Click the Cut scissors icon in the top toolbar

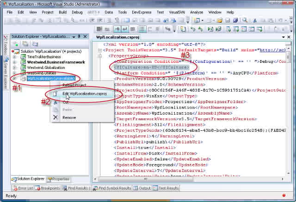click(x=255, y=20)
